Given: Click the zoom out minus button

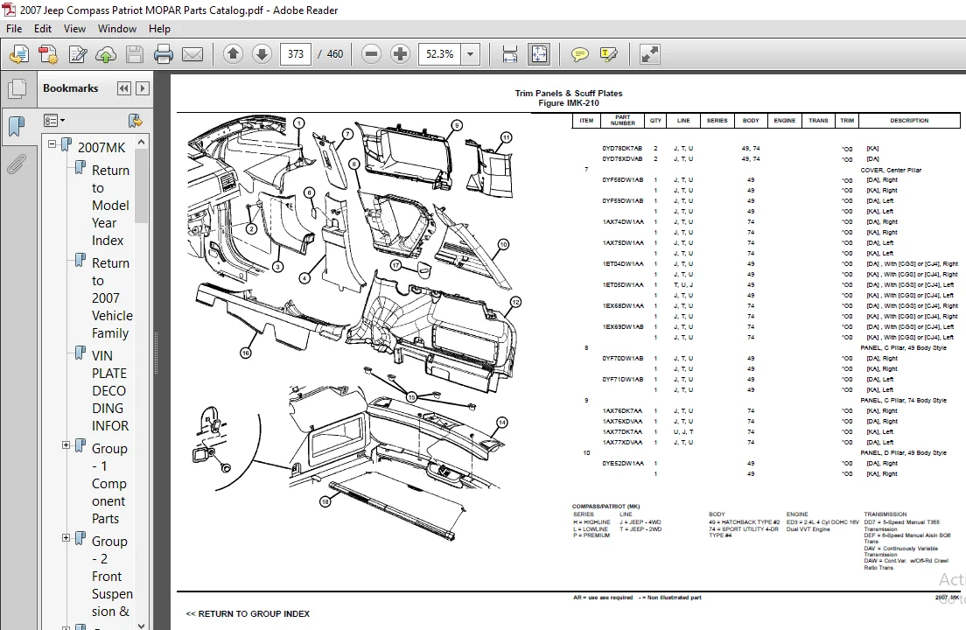Looking at the screenshot, I should click(x=372, y=54).
